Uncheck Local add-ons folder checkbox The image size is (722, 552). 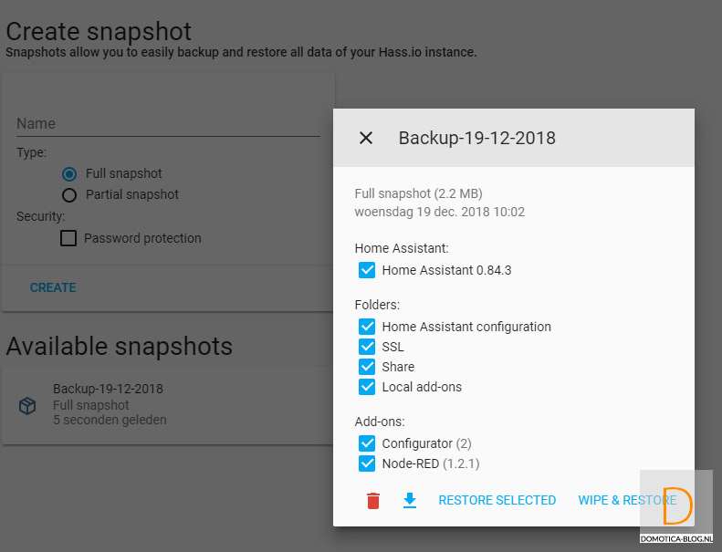[x=367, y=387]
